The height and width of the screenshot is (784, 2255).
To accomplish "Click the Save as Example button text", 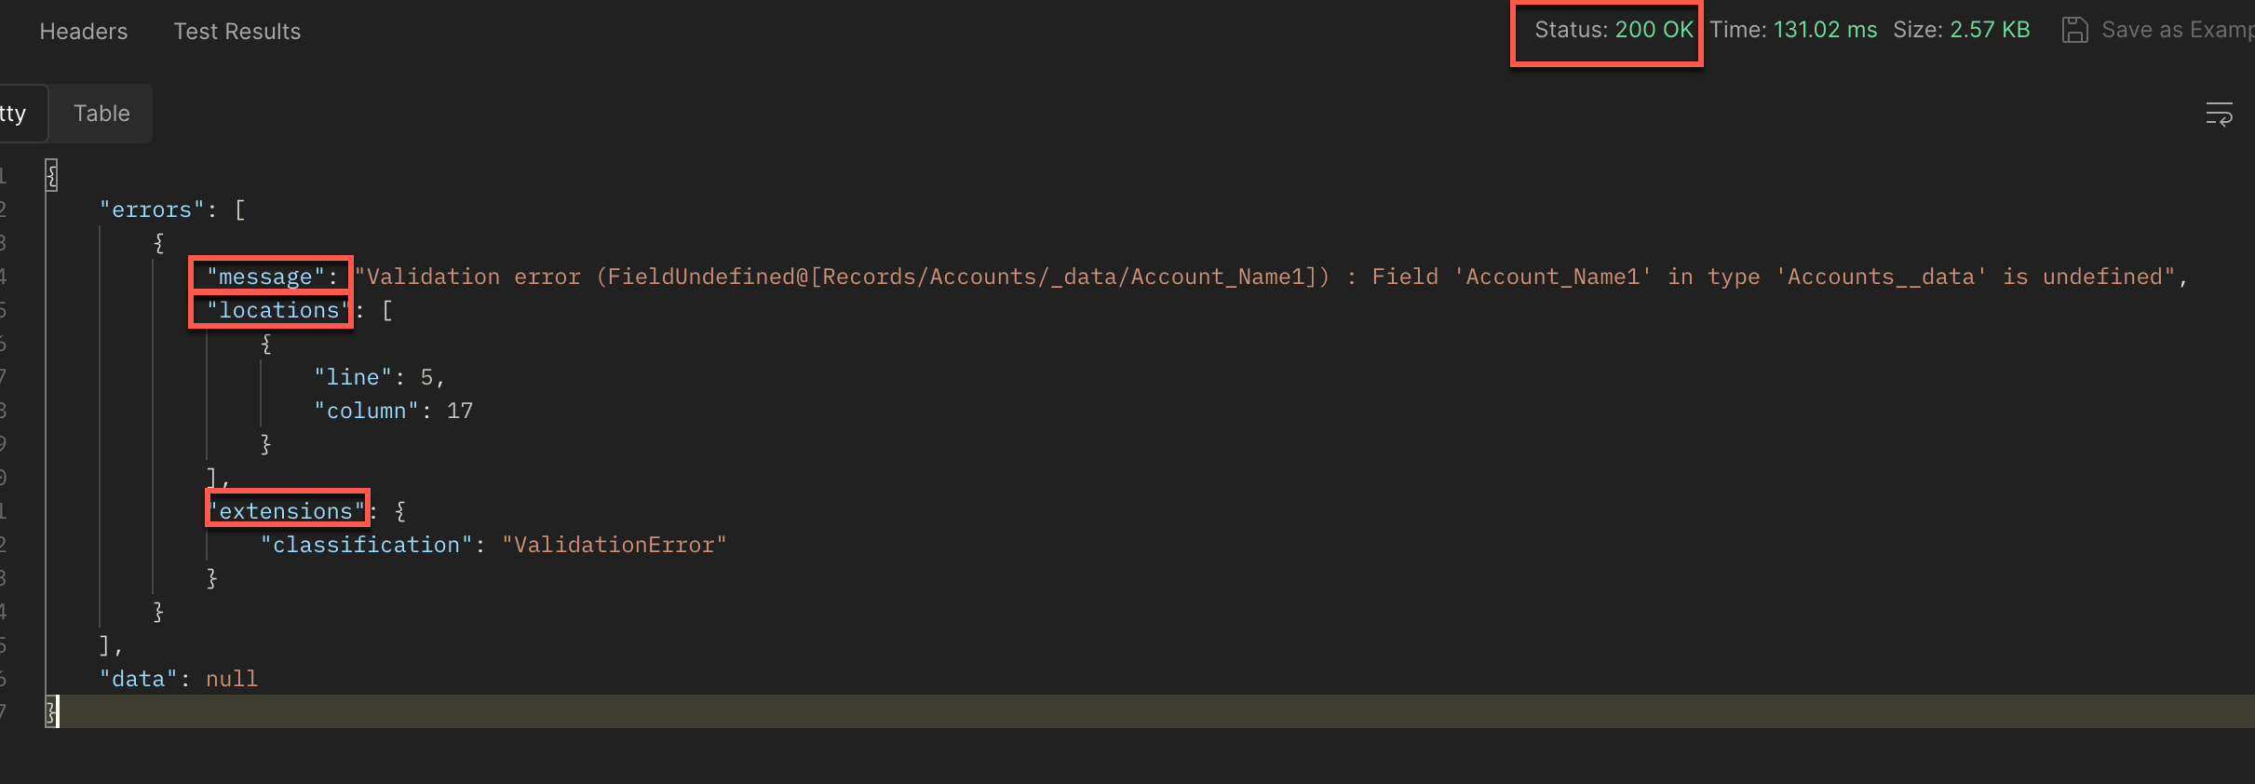I will (2175, 30).
